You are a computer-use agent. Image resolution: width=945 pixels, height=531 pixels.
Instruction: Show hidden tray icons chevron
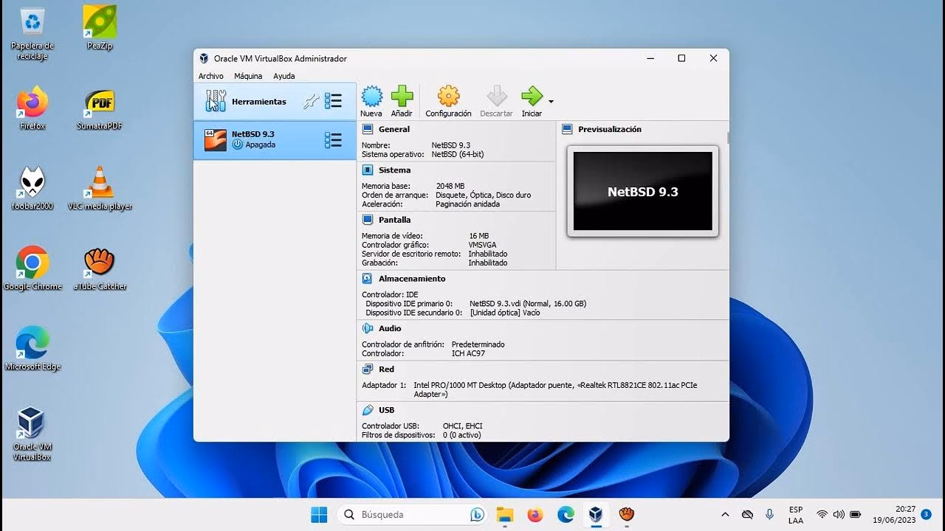tap(725, 514)
